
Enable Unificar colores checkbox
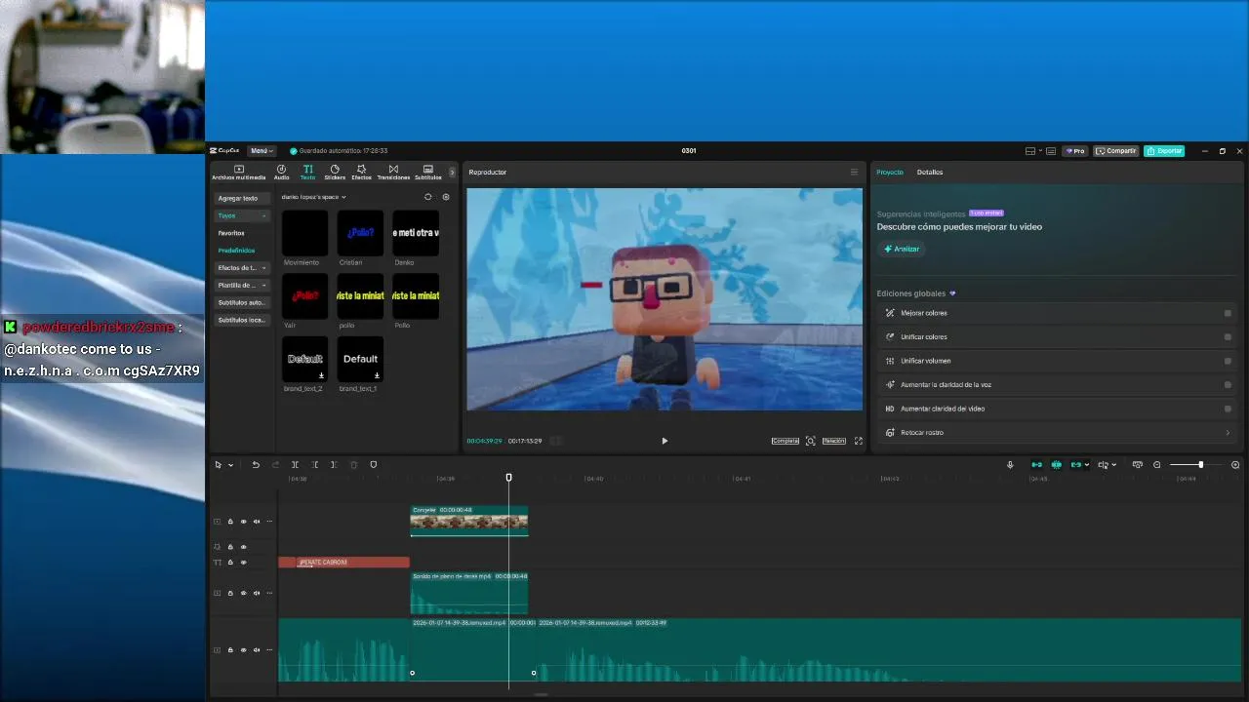coord(1228,337)
